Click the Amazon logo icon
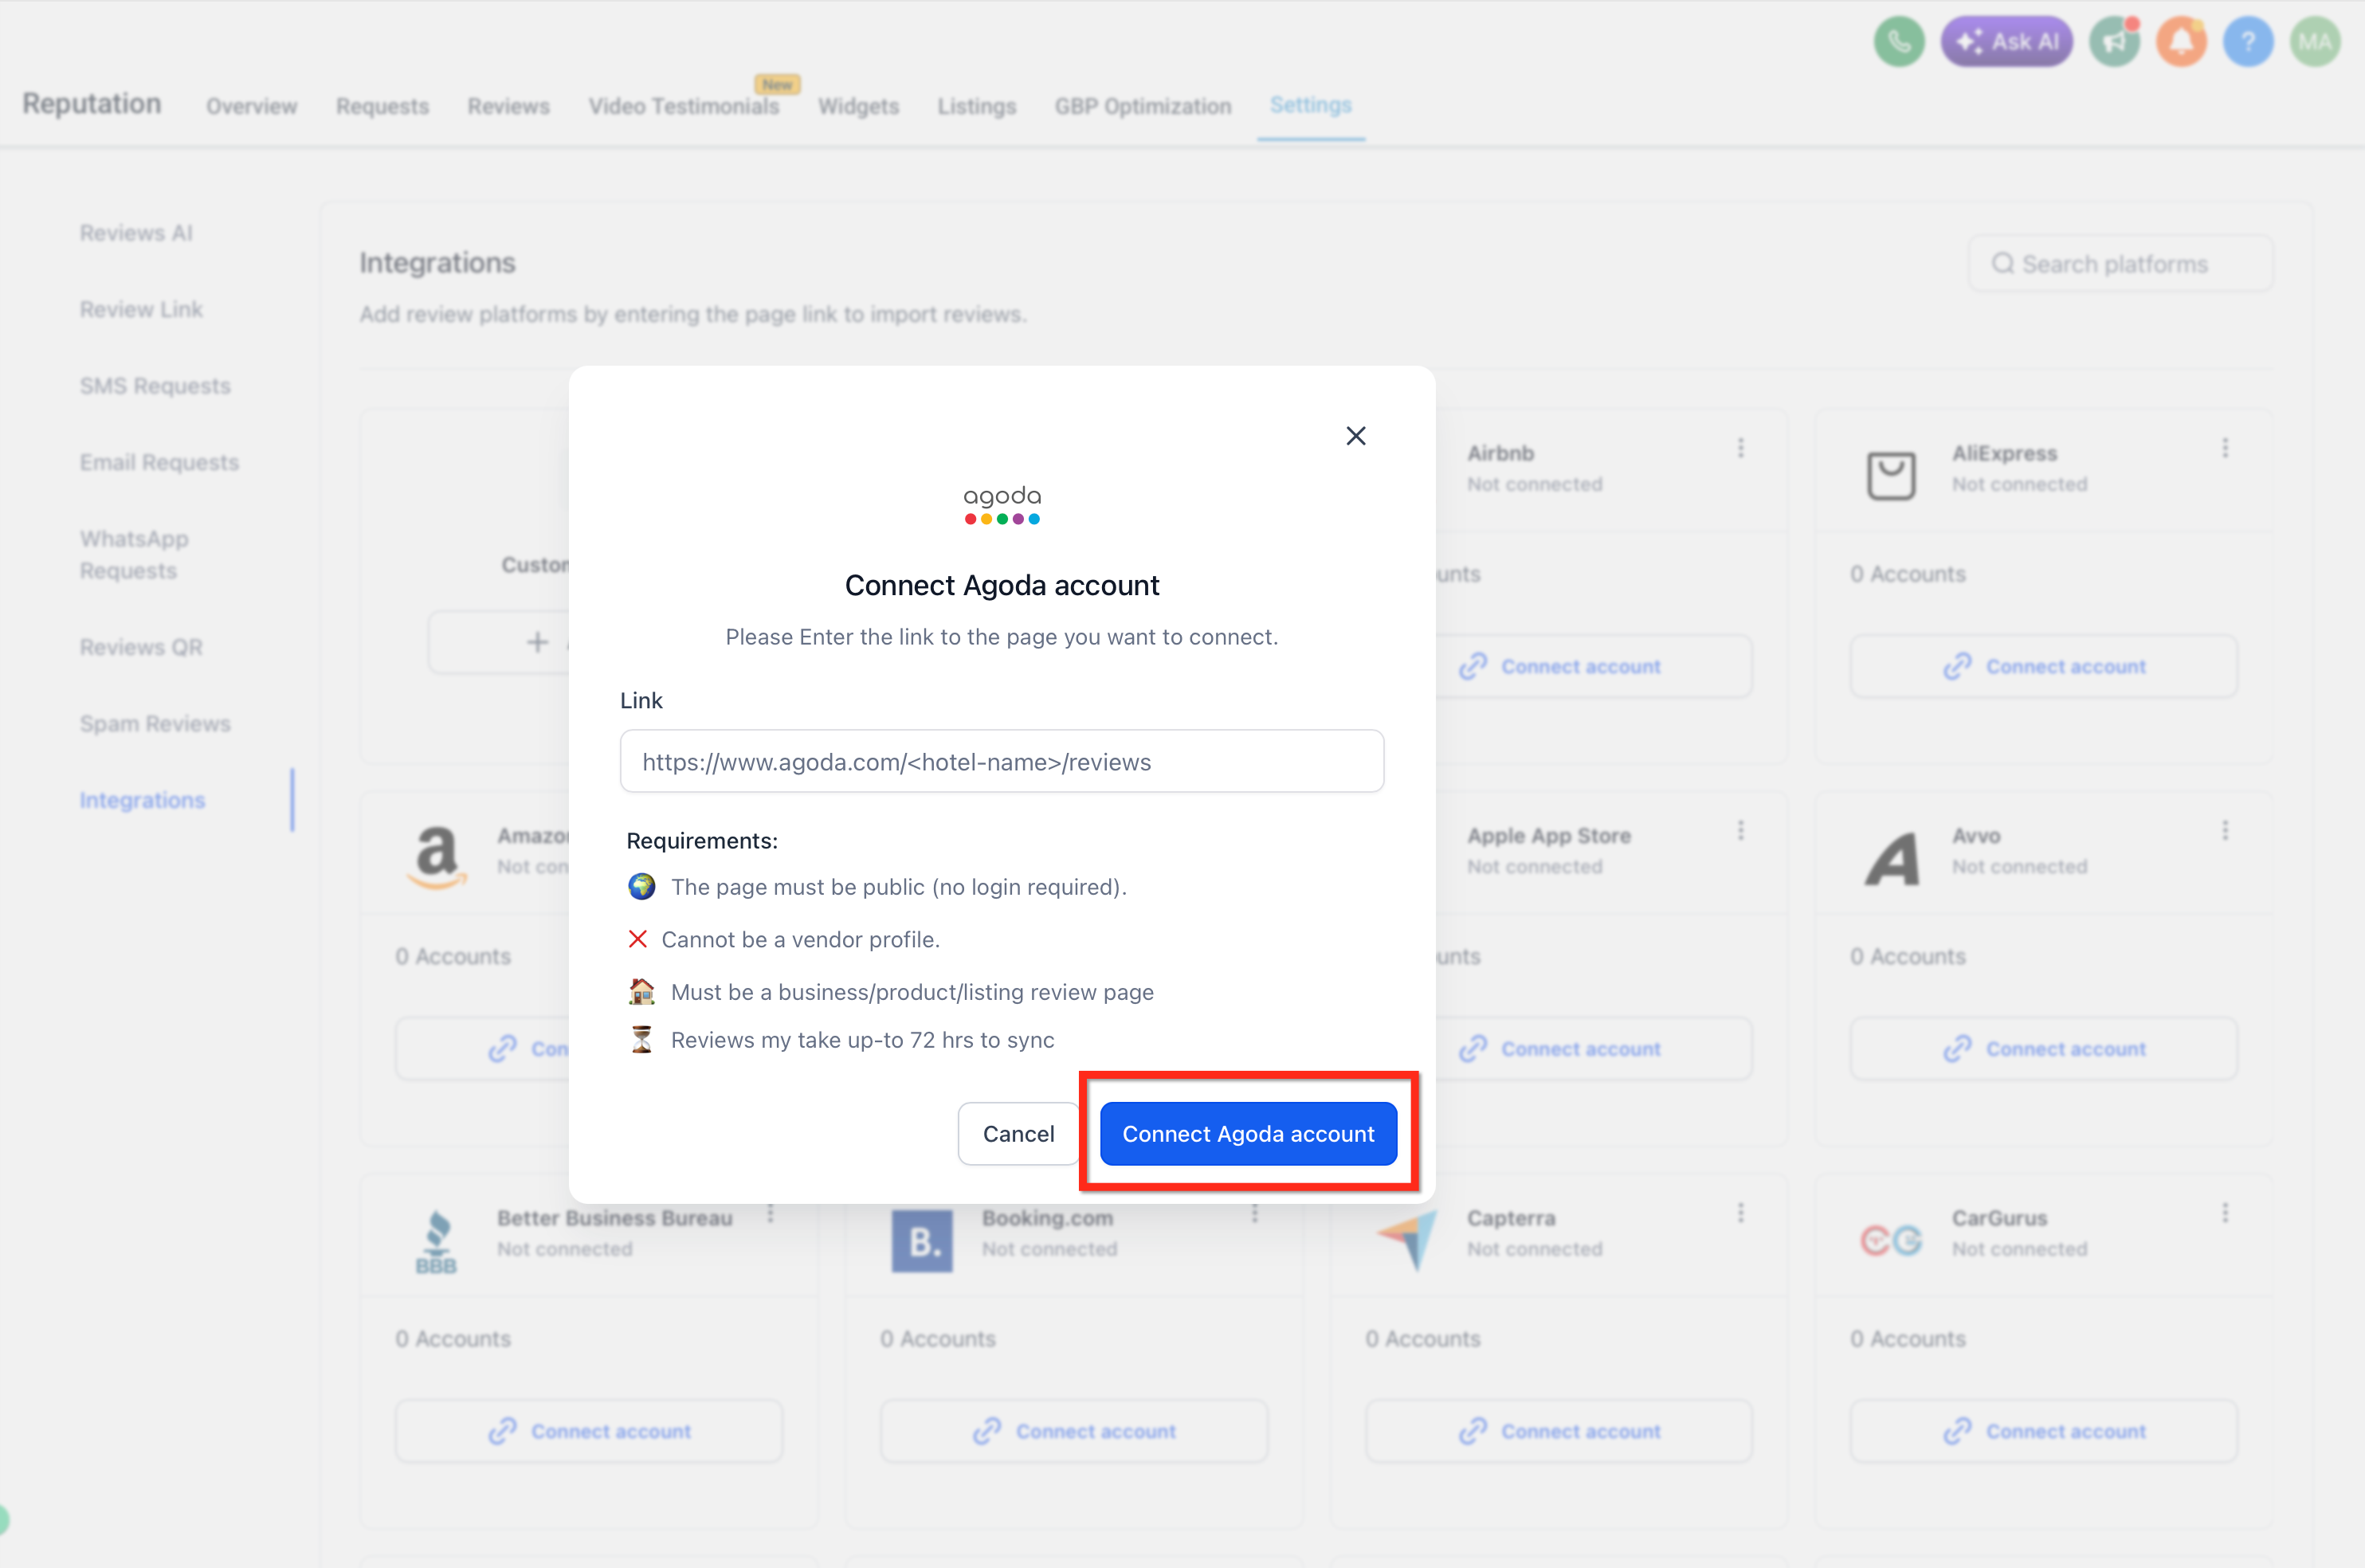The image size is (2365, 1568). point(437,857)
